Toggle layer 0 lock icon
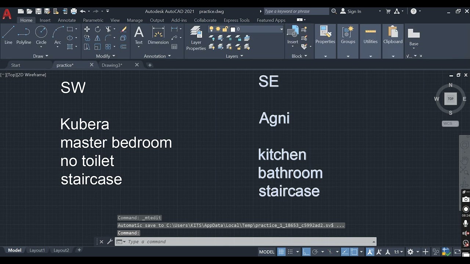470x264 pixels. [225, 29]
